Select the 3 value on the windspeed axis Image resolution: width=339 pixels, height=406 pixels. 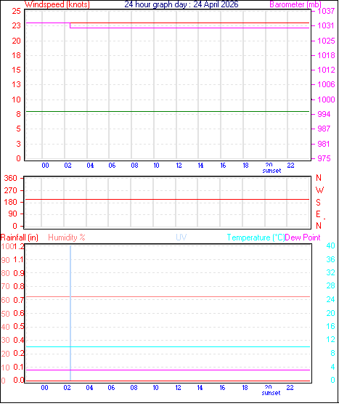18,144
